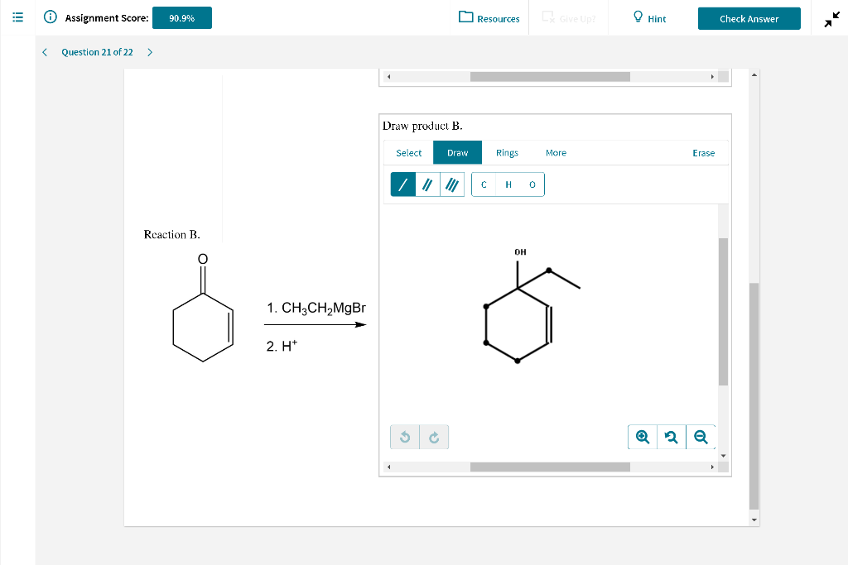This screenshot has height=565, width=848.
Task: Click the Check Answer button
Action: click(x=749, y=17)
